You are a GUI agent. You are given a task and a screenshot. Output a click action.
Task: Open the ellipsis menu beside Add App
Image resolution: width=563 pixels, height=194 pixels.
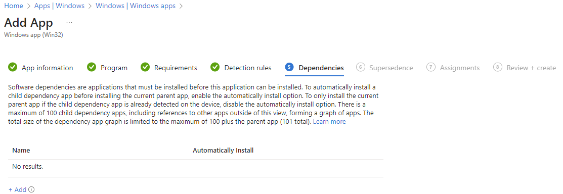[x=69, y=23]
